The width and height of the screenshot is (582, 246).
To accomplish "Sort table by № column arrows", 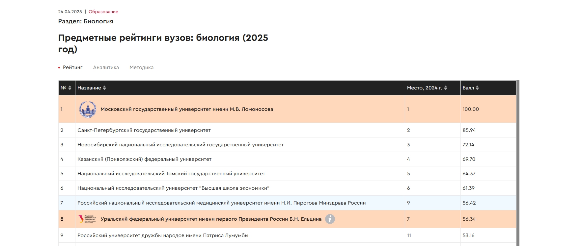I will (x=70, y=88).
